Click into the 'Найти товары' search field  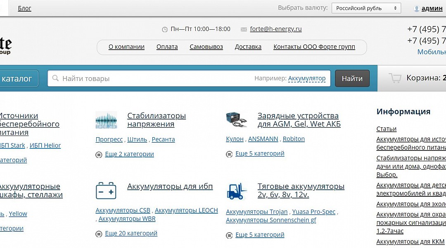(x=157, y=78)
